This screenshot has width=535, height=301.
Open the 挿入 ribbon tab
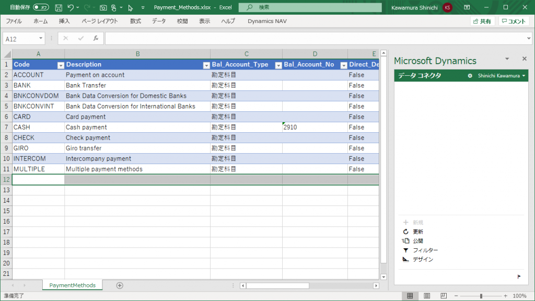(64, 21)
